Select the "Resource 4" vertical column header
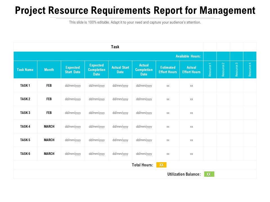This screenshot has height=202, width=270. (250, 70)
